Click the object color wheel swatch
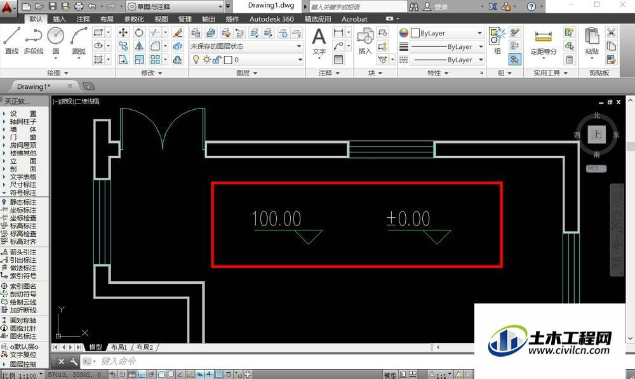Viewport: 635px width, 379px height. tap(404, 33)
